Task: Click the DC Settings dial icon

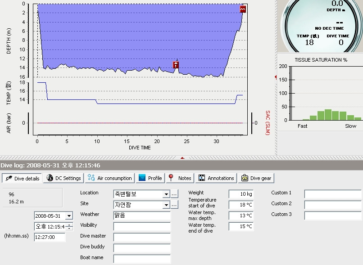Action: (x=50, y=178)
